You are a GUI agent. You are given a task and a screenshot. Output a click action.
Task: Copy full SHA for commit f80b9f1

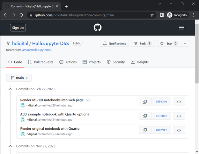[145, 130]
